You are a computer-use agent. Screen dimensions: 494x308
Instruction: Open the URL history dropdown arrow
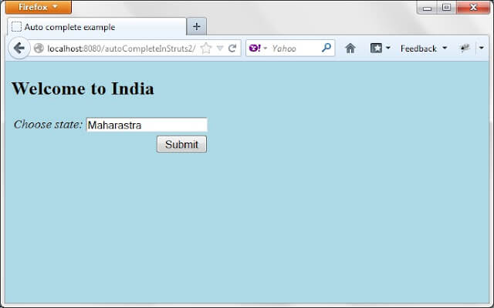pyautogui.click(x=220, y=48)
